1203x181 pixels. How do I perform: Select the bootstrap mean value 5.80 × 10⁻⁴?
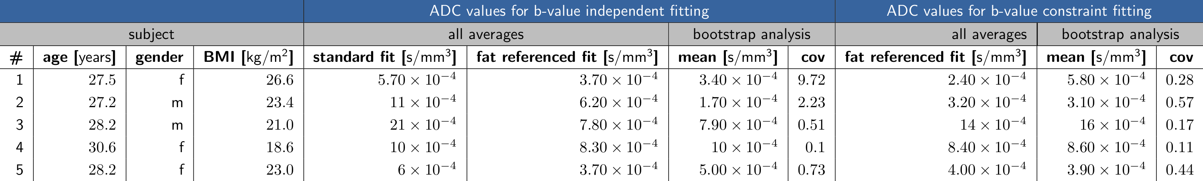point(1106,80)
